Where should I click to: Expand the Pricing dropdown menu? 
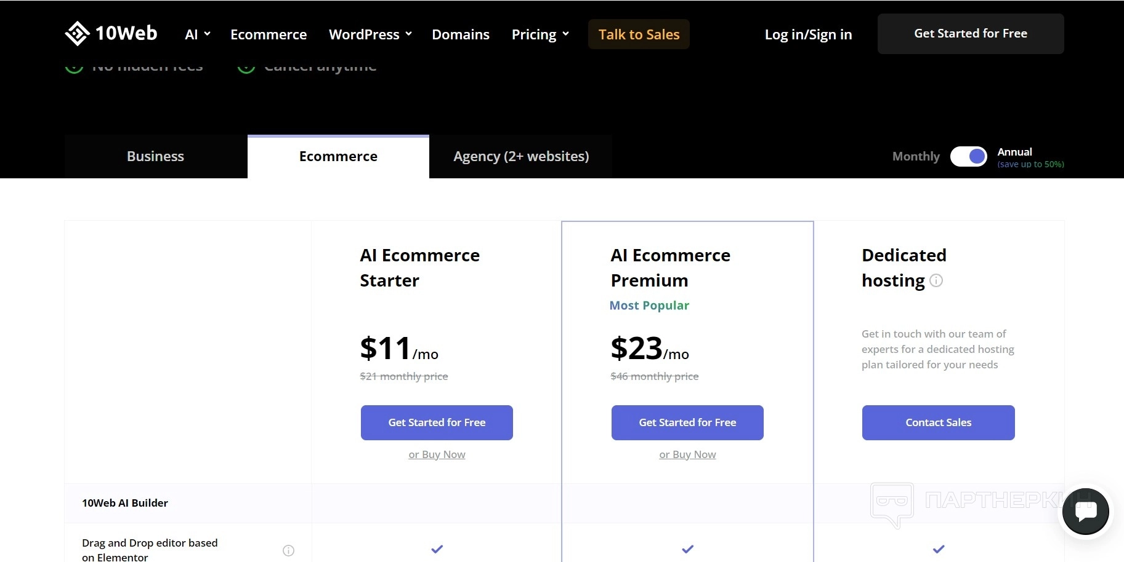(540, 34)
